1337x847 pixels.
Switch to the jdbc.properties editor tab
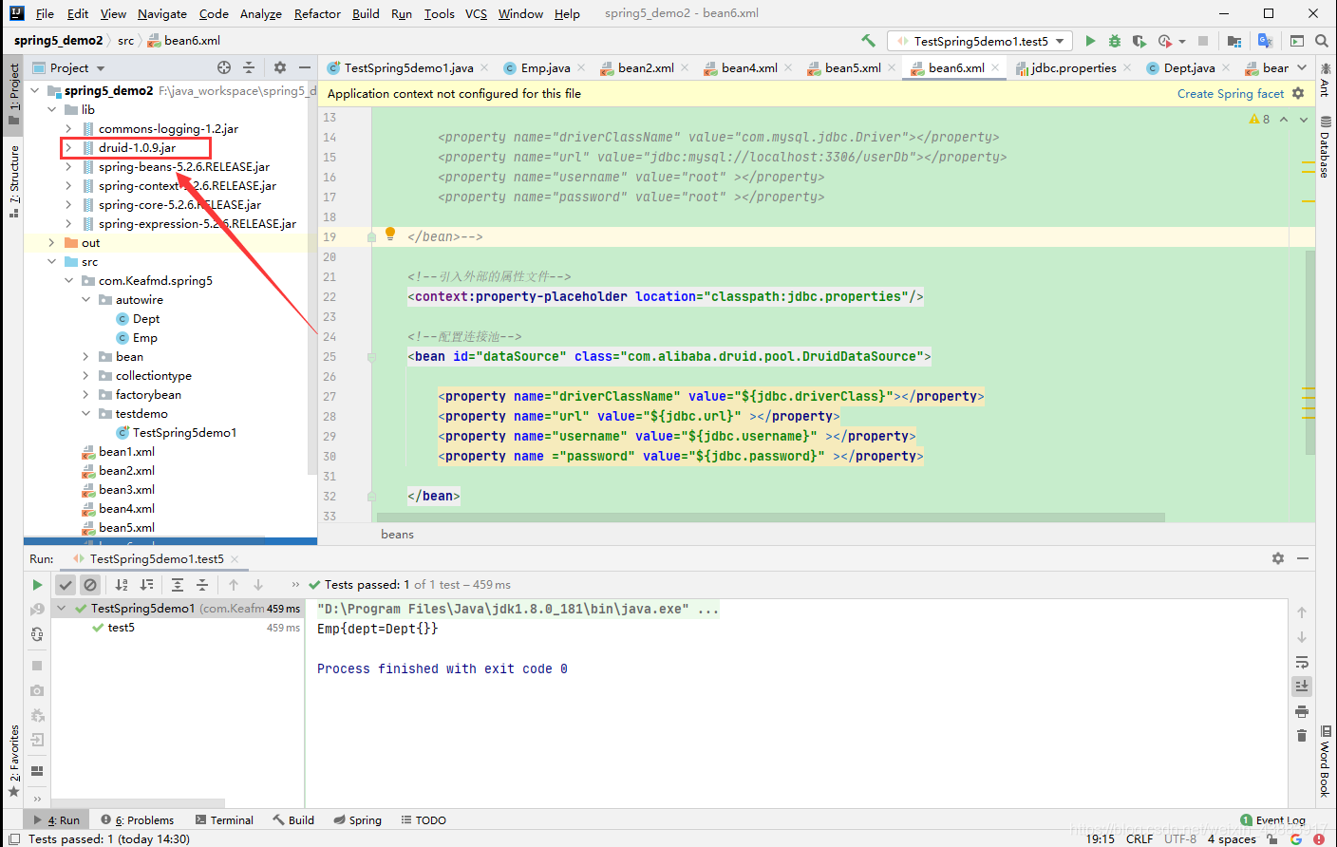point(1073,67)
